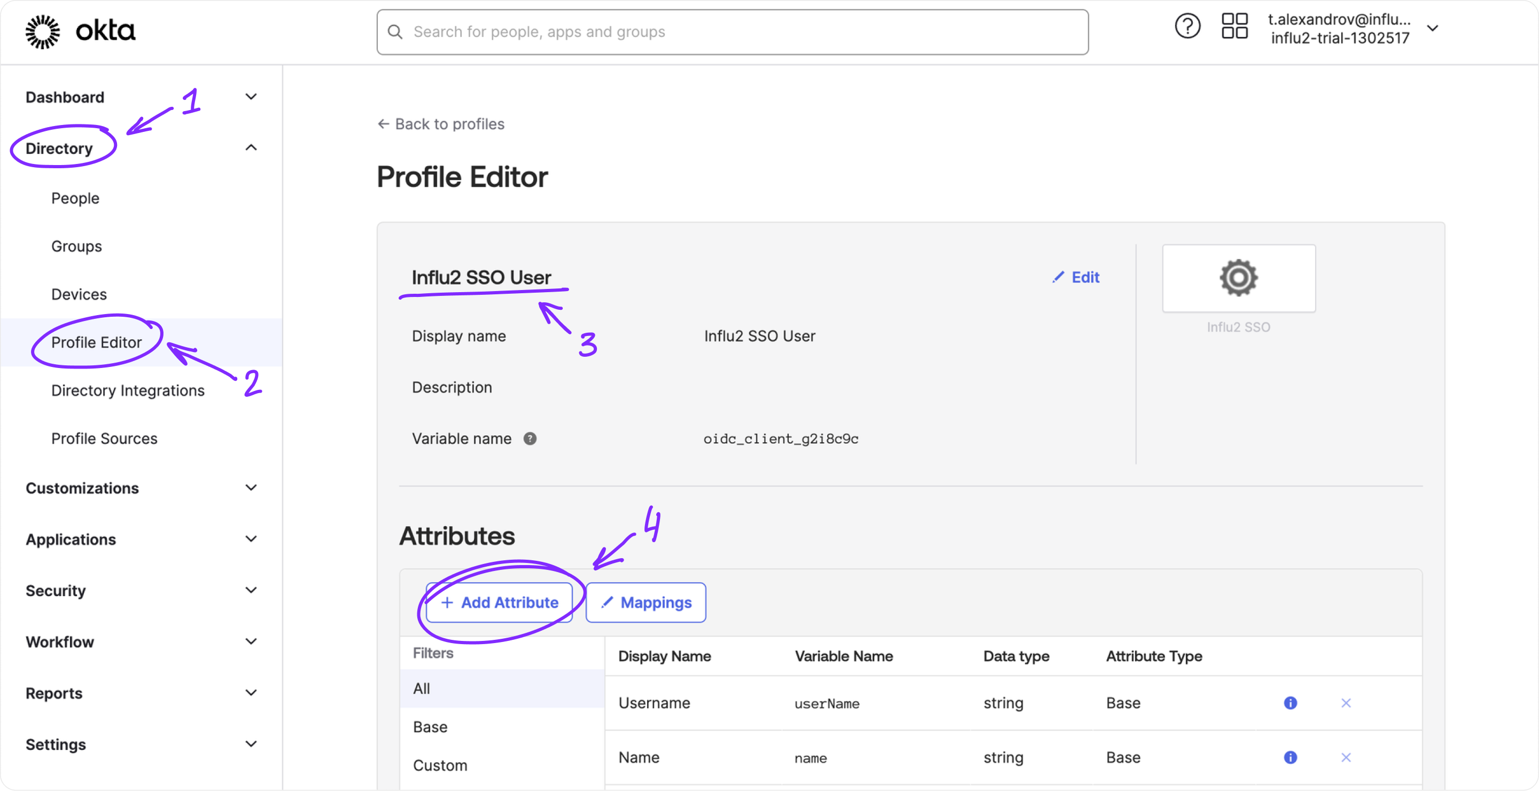
Task: Click the search magnifier icon
Action: click(395, 32)
